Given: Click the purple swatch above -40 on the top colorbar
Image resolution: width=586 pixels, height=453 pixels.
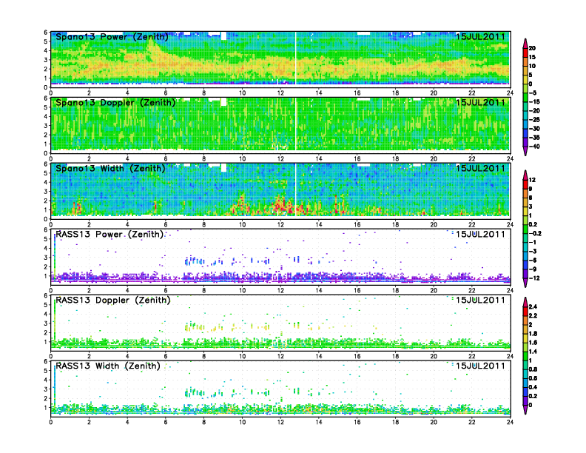Looking at the screenshot, I should coord(525,142).
